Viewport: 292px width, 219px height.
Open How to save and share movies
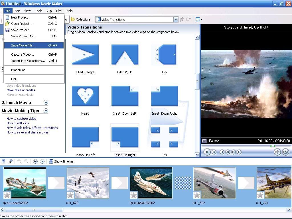[x=28, y=132]
